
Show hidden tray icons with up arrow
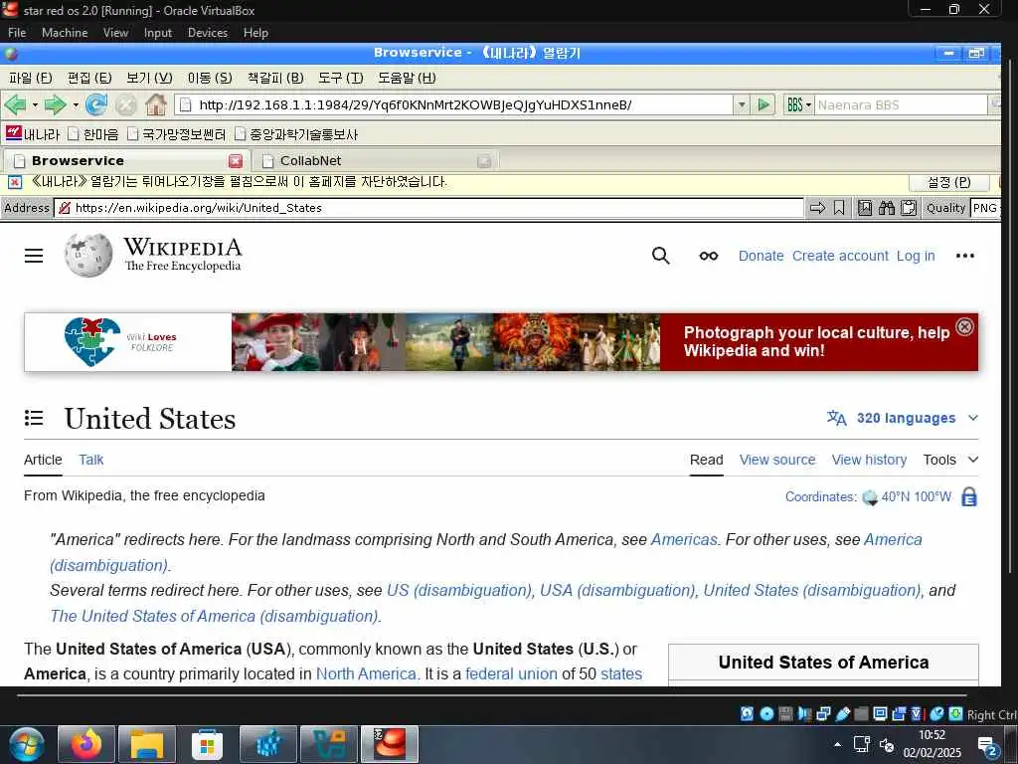tap(837, 744)
